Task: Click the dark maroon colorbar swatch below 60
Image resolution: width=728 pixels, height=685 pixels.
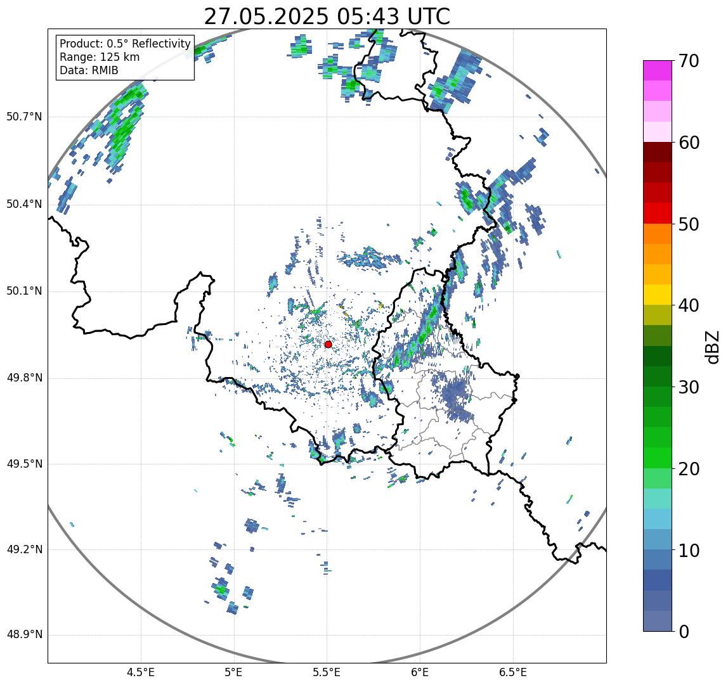Action: (658, 152)
